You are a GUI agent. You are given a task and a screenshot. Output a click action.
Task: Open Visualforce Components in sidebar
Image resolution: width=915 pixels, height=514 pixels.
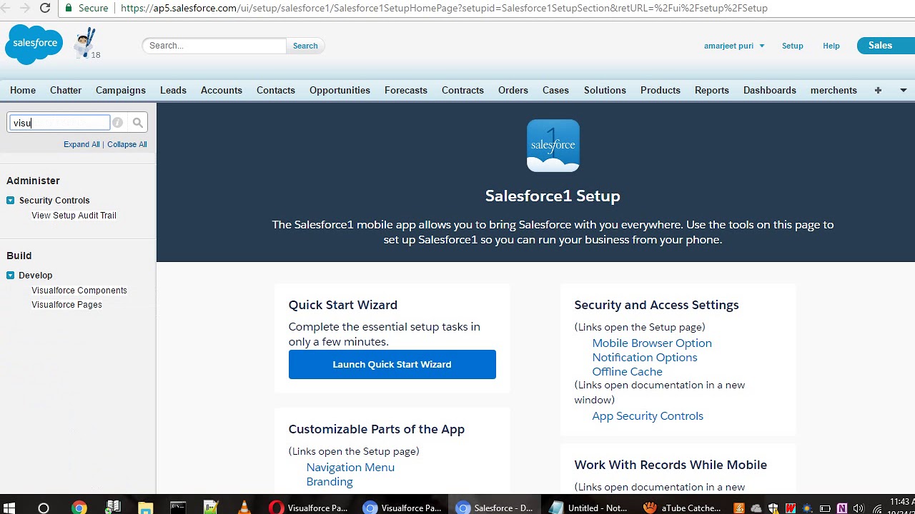pyautogui.click(x=79, y=291)
